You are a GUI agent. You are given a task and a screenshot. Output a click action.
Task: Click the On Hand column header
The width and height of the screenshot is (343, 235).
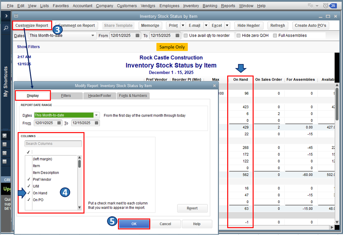(x=240, y=79)
